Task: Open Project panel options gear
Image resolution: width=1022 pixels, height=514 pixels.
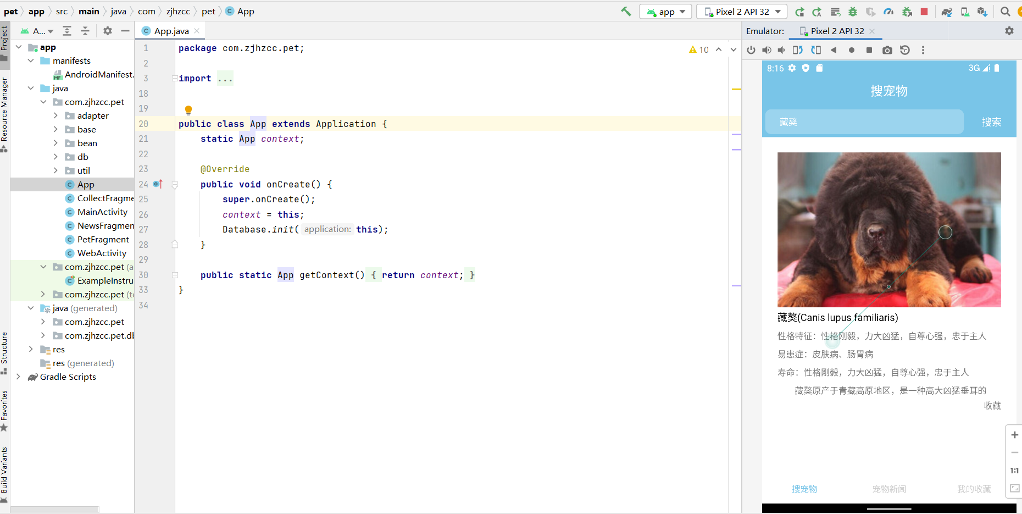Action: pyautogui.click(x=108, y=31)
